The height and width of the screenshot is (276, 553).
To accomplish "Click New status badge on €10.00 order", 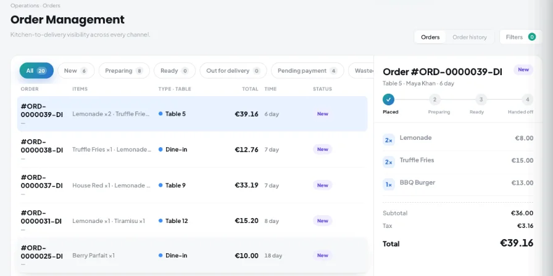I will (x=322, y=255).
